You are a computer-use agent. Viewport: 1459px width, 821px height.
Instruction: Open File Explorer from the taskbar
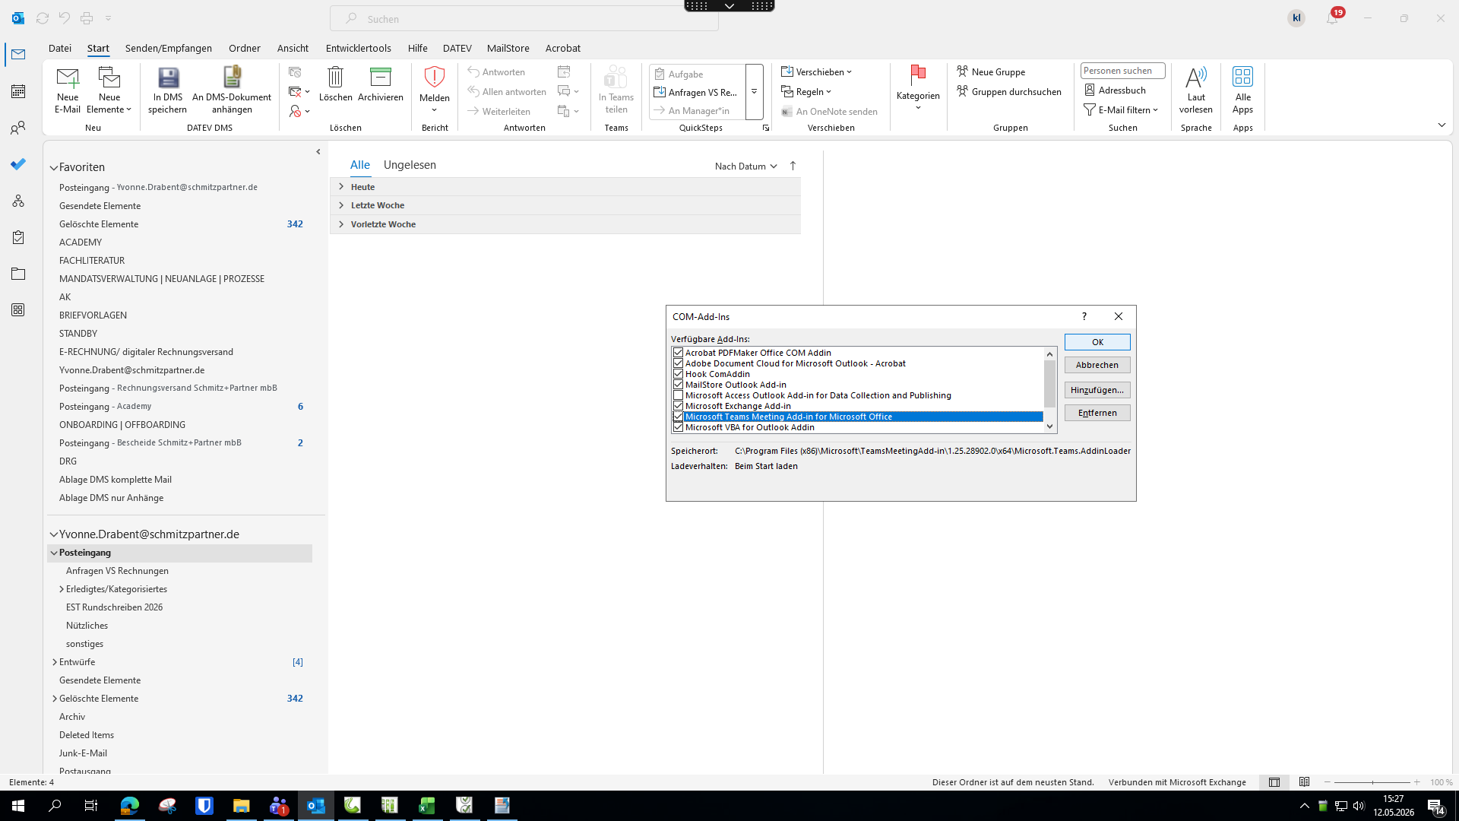pos(242,806)
